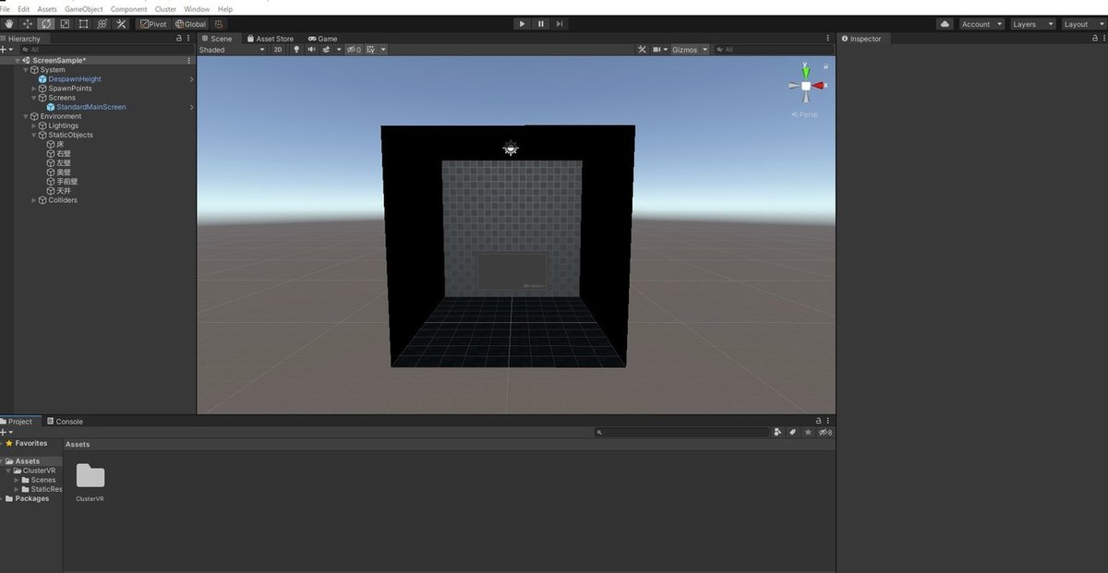Open the Help menu
Screen dimensions: 1108x573
point(225,8)
